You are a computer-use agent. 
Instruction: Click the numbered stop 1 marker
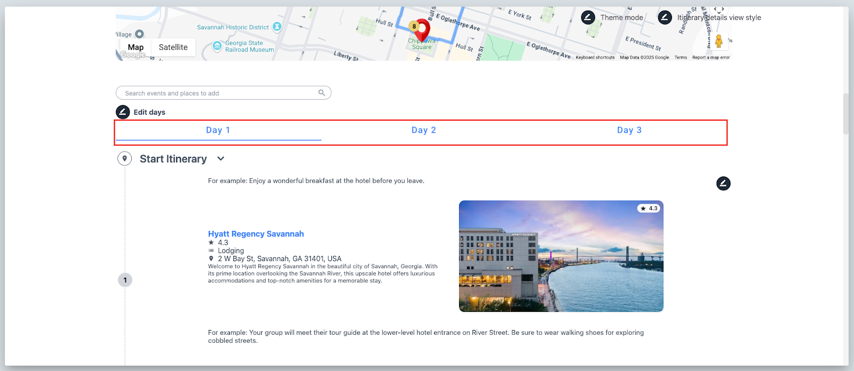(x=125, y=280)
